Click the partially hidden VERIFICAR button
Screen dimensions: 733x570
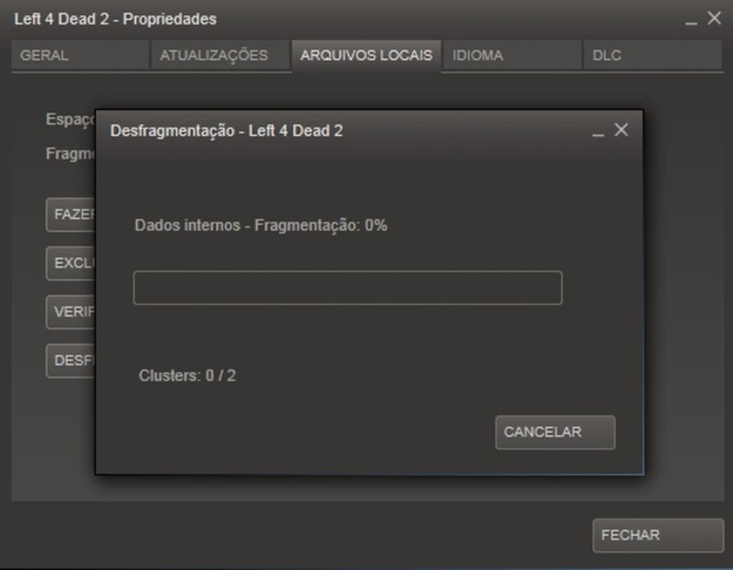coord(71,312)
